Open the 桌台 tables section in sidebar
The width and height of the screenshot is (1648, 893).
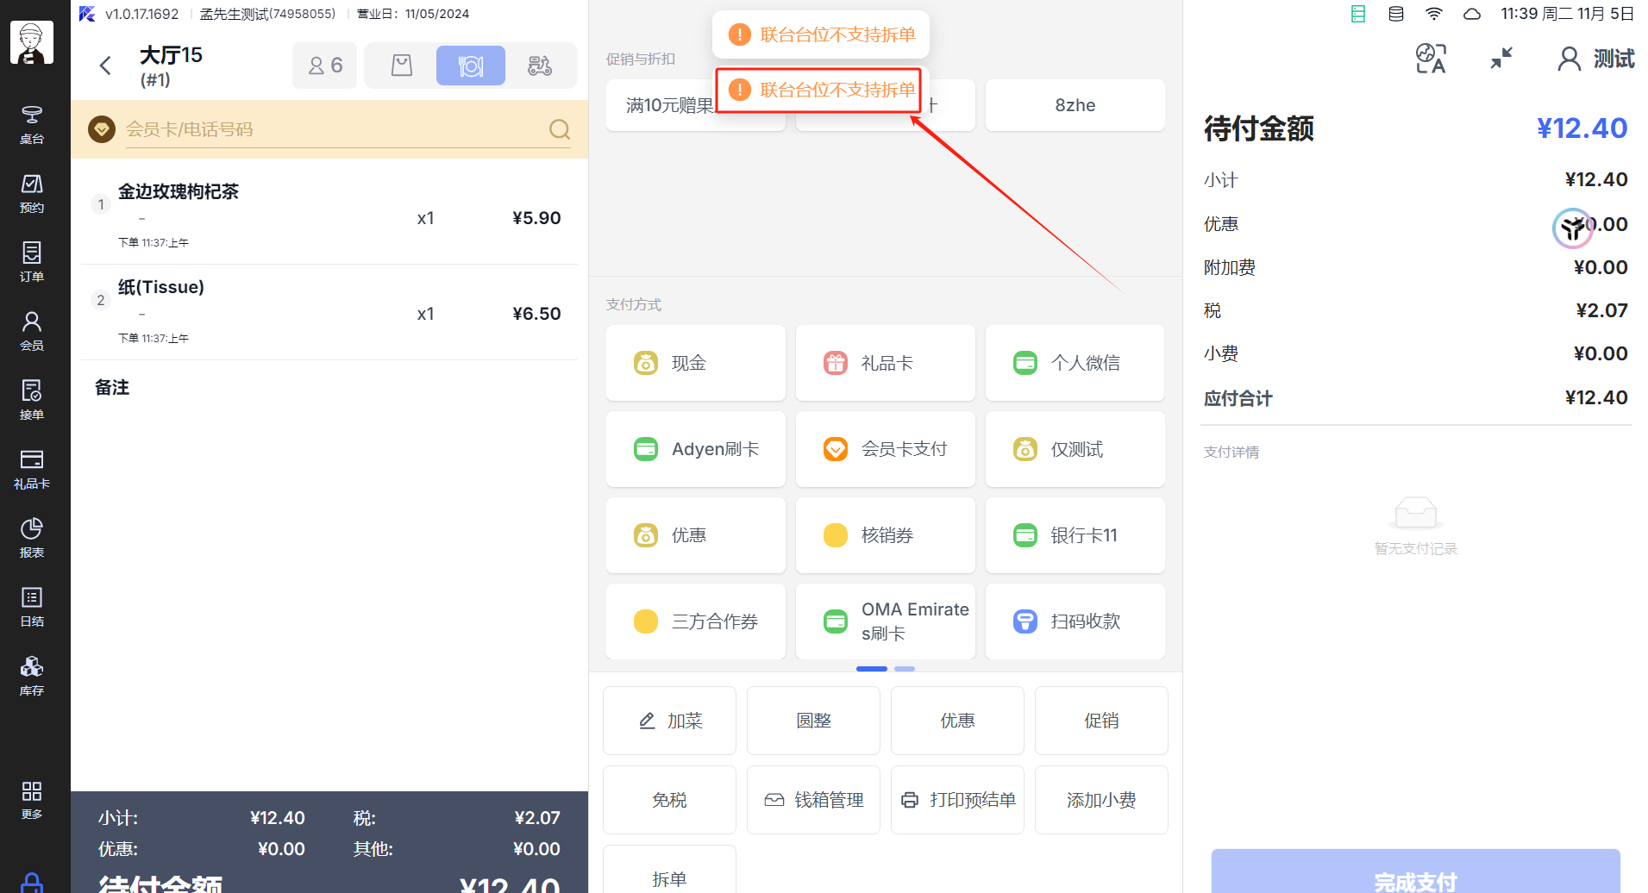pos(32,124)
